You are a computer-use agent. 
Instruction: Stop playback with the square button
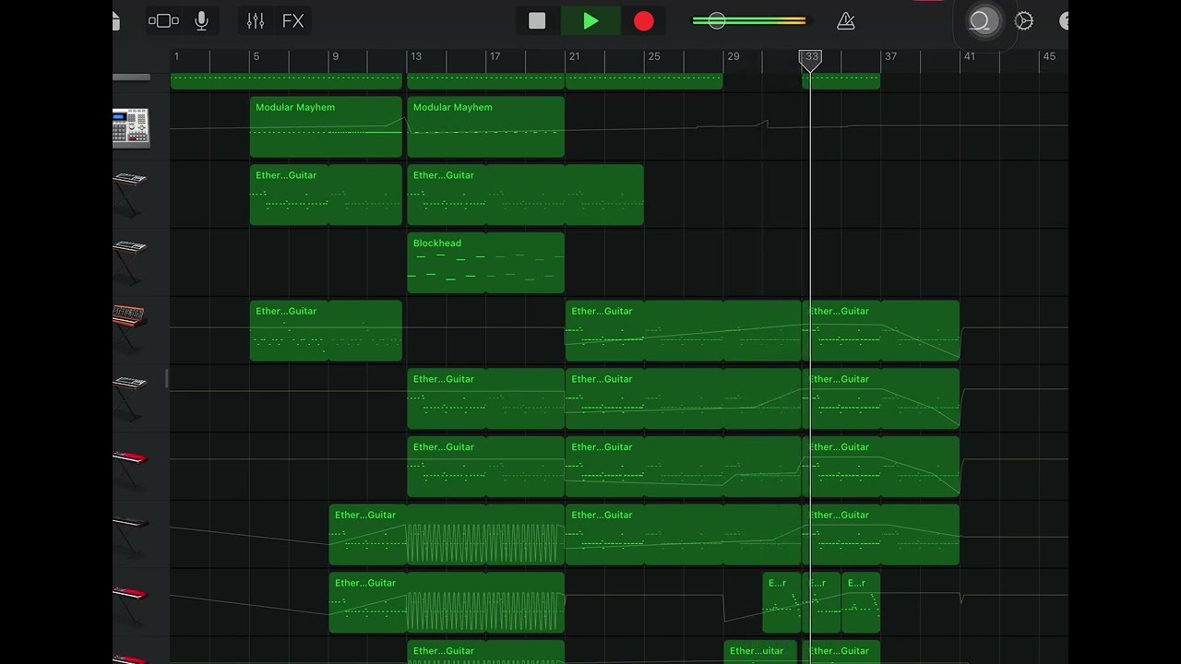tap(537, 20)
